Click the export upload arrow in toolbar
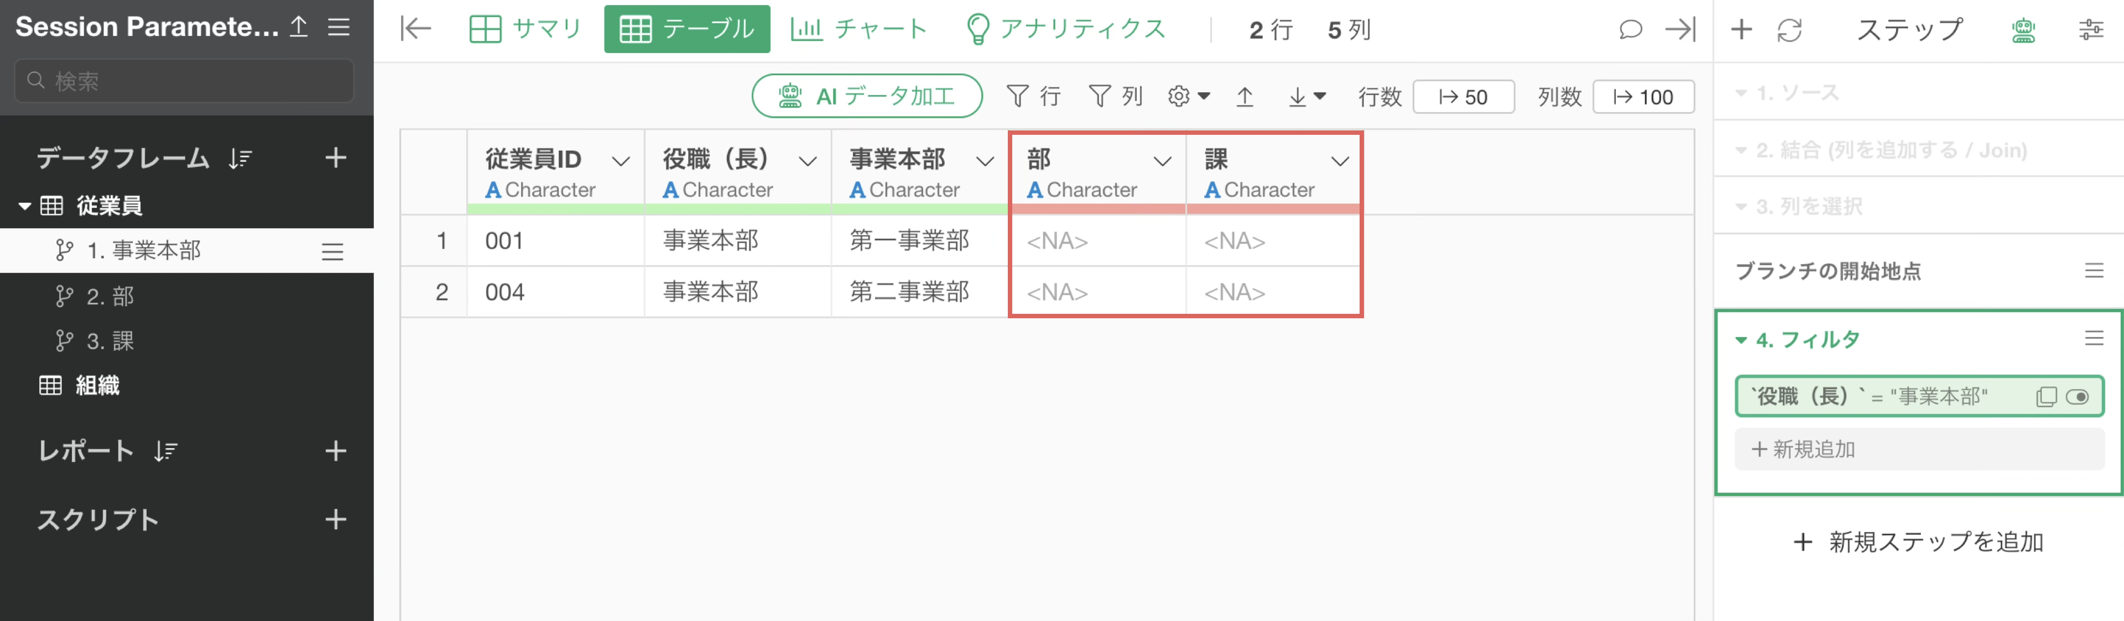 (x=1244, y=97)
